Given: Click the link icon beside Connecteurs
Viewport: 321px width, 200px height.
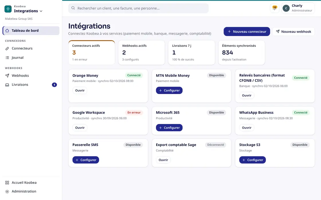Looking at the screenshot, I should click(x=7, y=48).
